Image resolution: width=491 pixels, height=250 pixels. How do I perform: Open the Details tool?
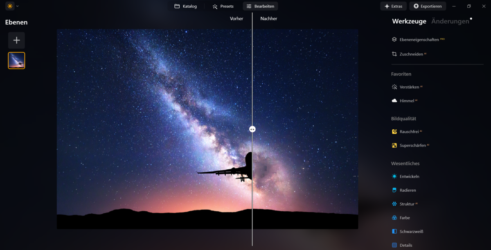point(407,245)
